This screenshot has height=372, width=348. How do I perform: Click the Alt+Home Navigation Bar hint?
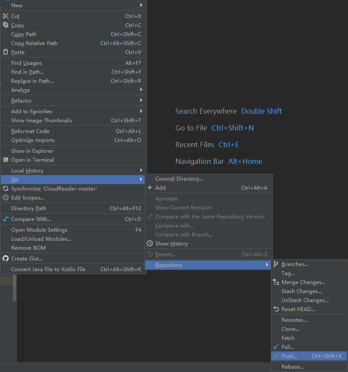pos(245,161)
